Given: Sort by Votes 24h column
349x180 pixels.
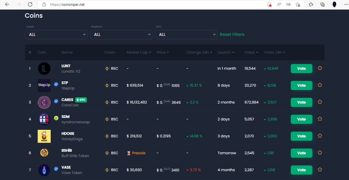Looking at the screenshot, I should click(275, 52).
